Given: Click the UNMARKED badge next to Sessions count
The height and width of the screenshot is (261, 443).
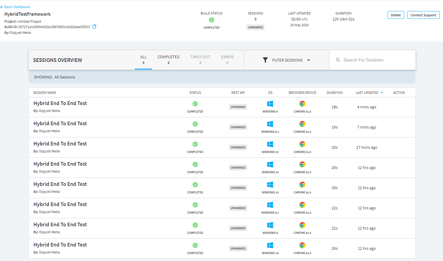Looking at the screenshot, I should [255, 27].
